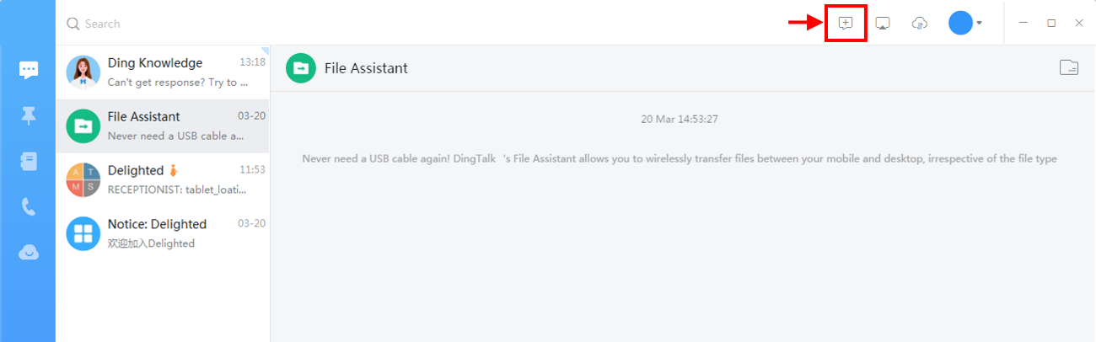Click the cloud upload icon
1096x342 pixels.
tap(920, 24)
